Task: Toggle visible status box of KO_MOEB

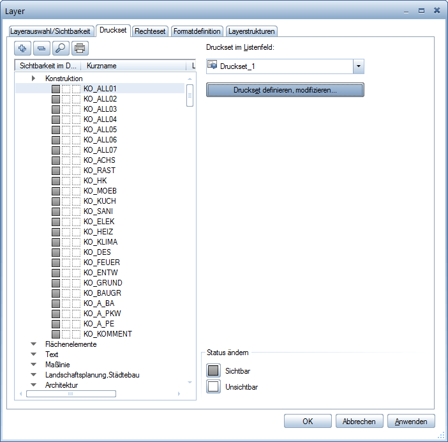Action: pyautogui.click(x=56, y=191)
